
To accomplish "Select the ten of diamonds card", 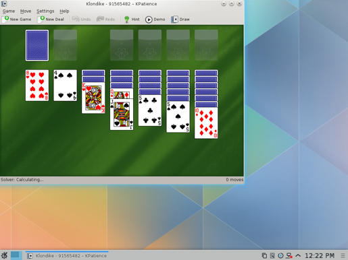I will coord(206,123).
